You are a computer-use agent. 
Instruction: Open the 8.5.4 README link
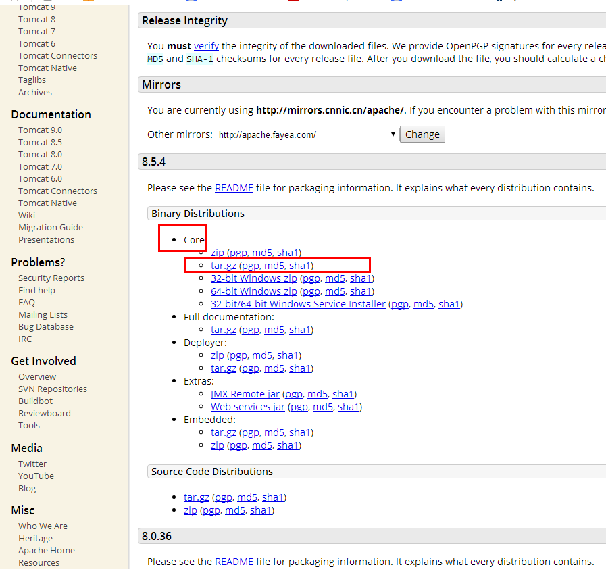tap(234, 188)
